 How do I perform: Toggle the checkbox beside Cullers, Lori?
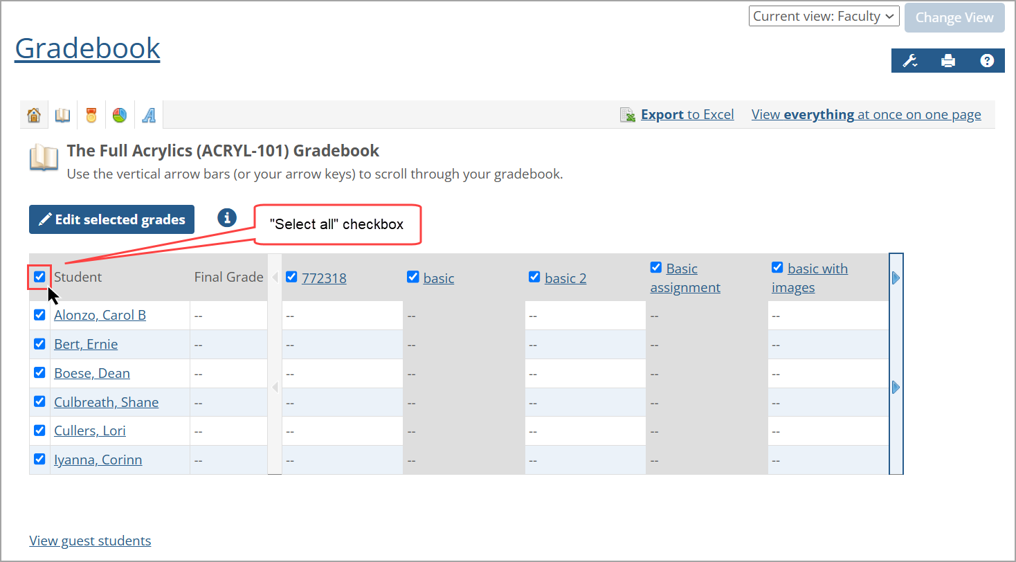39,430
